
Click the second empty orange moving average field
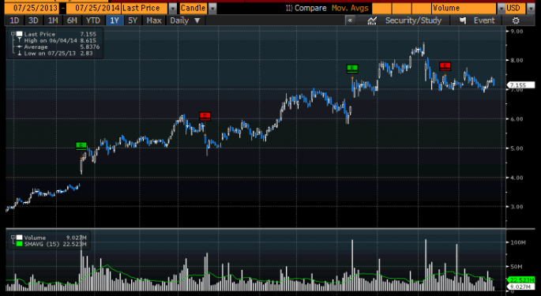(402, 8)
